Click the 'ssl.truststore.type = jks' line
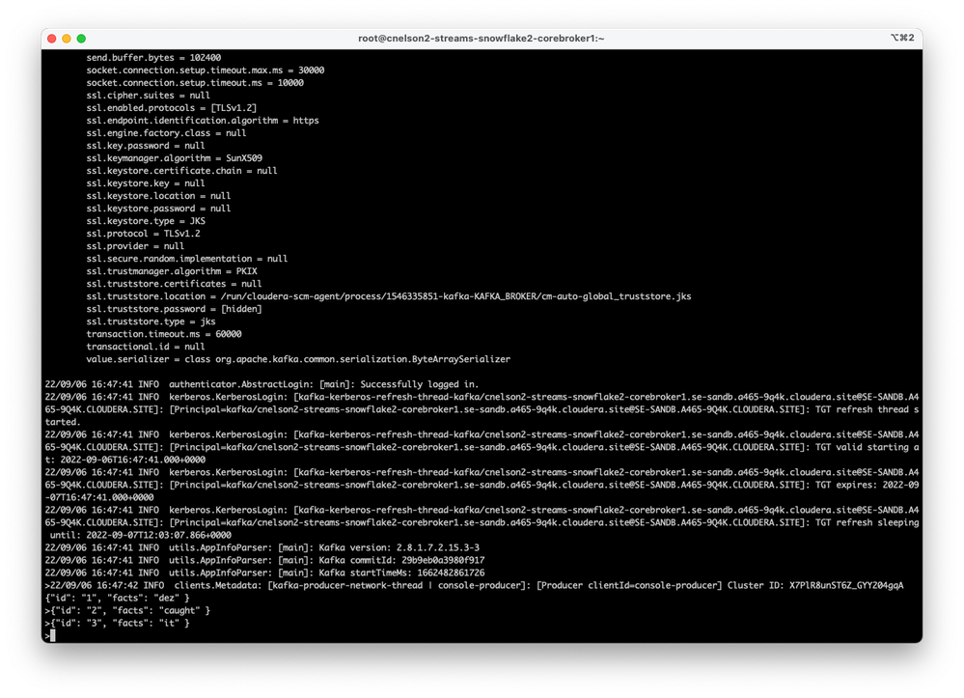The height and width of the screenshot is (698, 964). click(151, 321)
